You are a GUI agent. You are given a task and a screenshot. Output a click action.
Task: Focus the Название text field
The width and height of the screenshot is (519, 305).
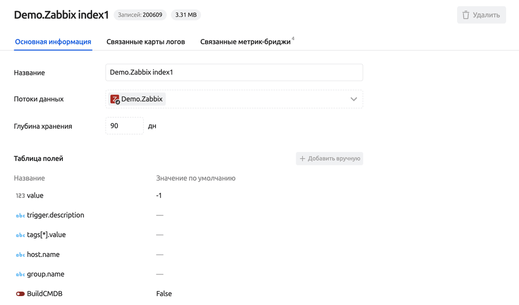pos(234,72)
